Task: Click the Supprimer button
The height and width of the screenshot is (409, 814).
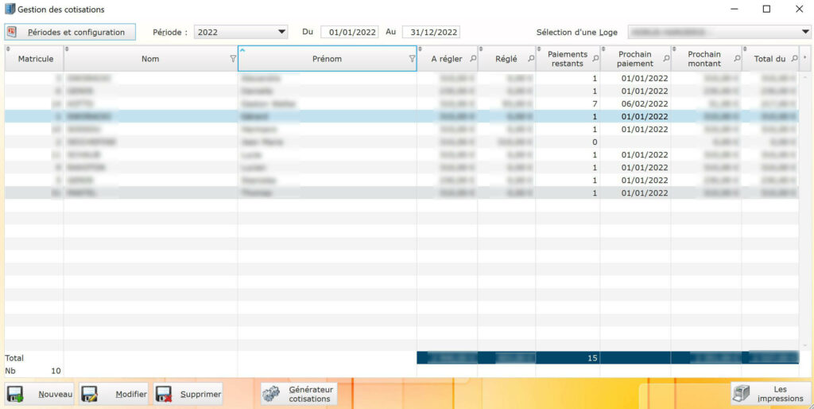Action: click(188, 394)
